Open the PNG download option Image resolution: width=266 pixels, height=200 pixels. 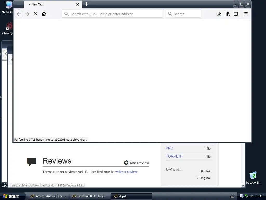(169, 148)
